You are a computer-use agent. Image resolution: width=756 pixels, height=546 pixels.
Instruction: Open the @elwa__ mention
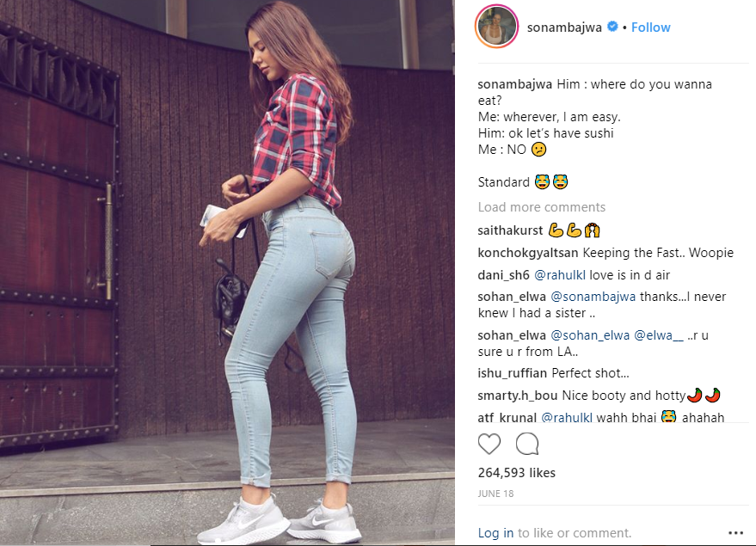click(x=658, y=335)
